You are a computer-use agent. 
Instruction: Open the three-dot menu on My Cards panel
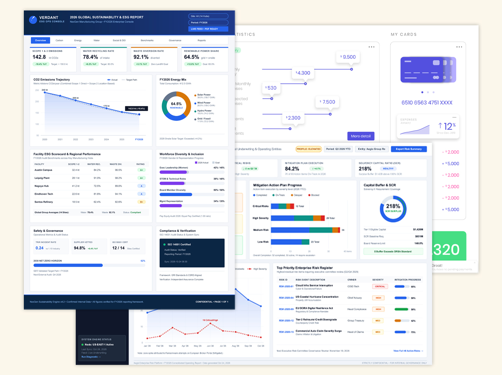pos(459,47)
